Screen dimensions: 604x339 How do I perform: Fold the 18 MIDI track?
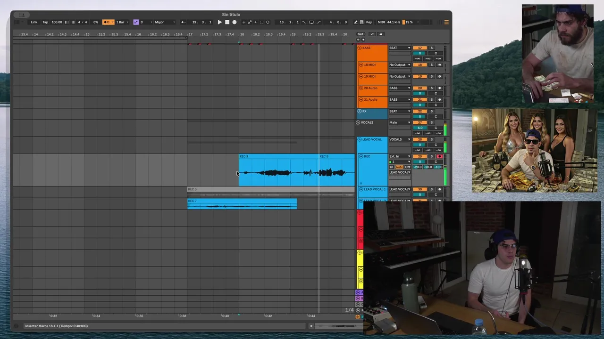pyautogui.click(x=361, y=65)
